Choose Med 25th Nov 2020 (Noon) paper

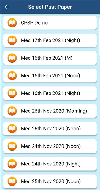tap(50, 181)
